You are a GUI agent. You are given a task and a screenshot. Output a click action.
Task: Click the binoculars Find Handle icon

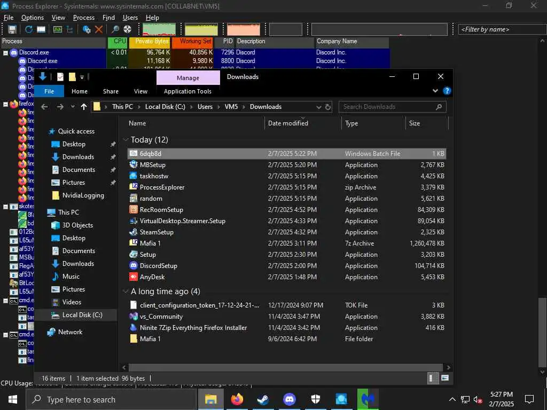coord(115,29)
